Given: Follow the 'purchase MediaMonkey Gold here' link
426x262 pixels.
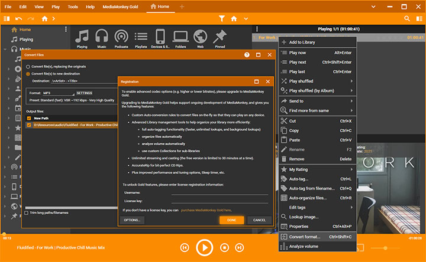Looking at the screenshot, I should (x=206, y=210).
